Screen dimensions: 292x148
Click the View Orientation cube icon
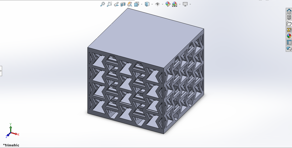coord(137,4)
